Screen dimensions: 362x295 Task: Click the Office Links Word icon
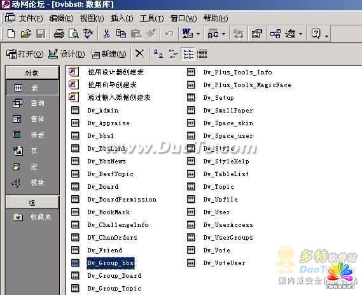pos(188,34)
